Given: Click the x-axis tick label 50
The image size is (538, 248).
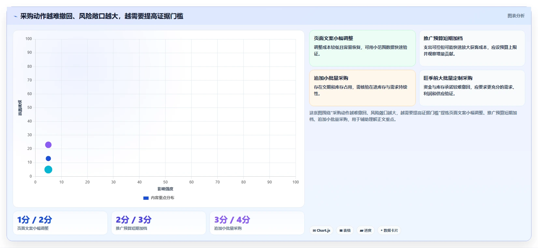Looking at the screenshot, I should (x=165, y=182).
